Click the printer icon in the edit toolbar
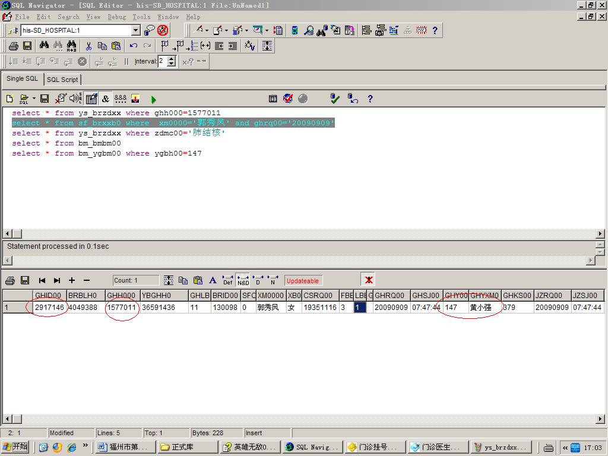This screenshot has height=456, width=608. [x=14, y=46]
